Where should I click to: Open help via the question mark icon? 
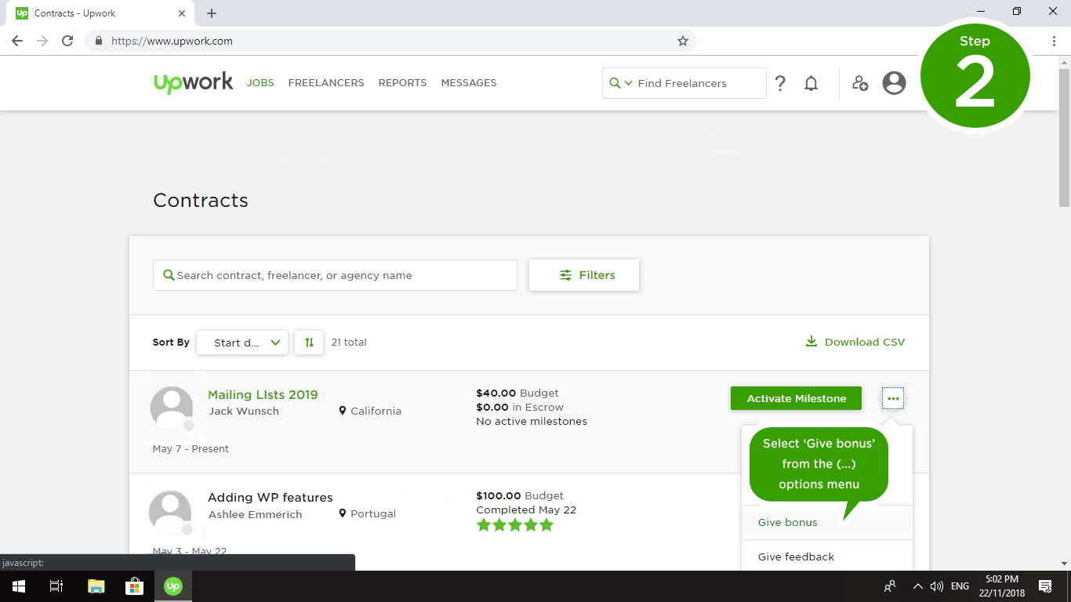[780, 82]
